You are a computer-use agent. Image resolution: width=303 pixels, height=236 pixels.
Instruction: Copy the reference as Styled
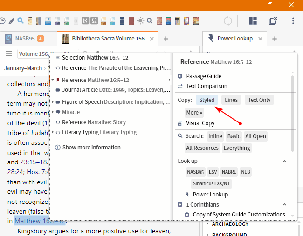(x=207, y=100)
